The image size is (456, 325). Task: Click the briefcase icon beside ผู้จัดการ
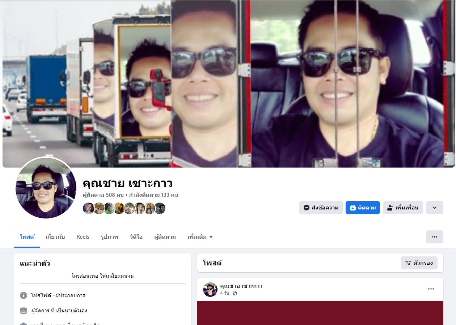[x=24, y=311]
